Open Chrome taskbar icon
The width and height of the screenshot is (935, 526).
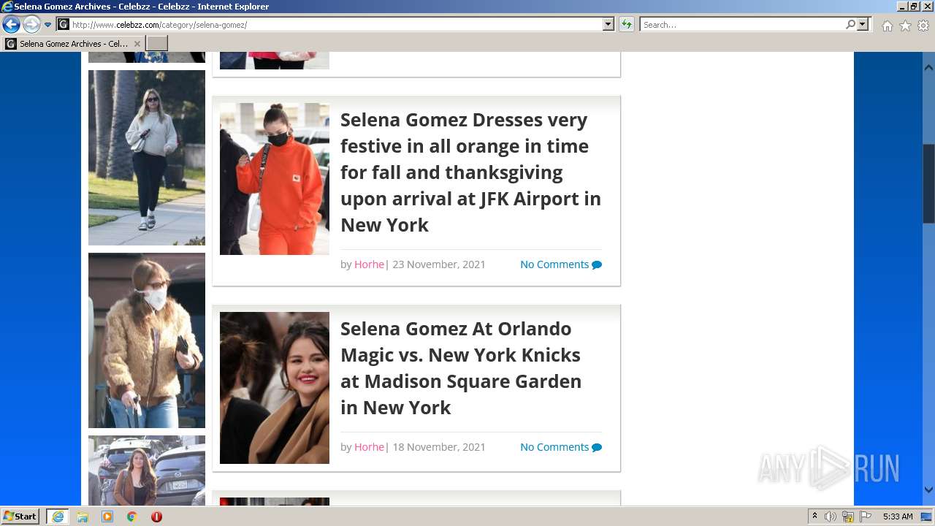click(132, 517)
